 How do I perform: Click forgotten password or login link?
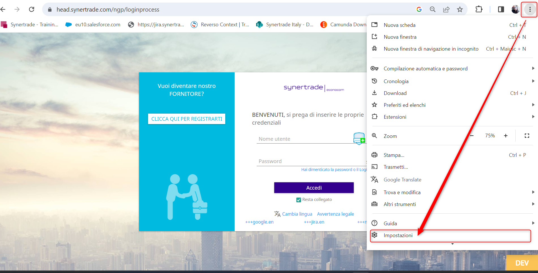tap(334, 170)
